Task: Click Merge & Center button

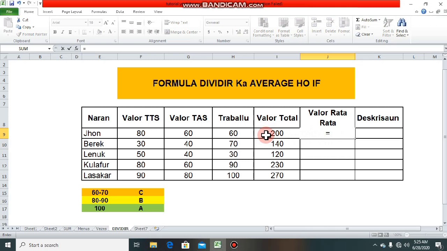Action: [181, 32]
